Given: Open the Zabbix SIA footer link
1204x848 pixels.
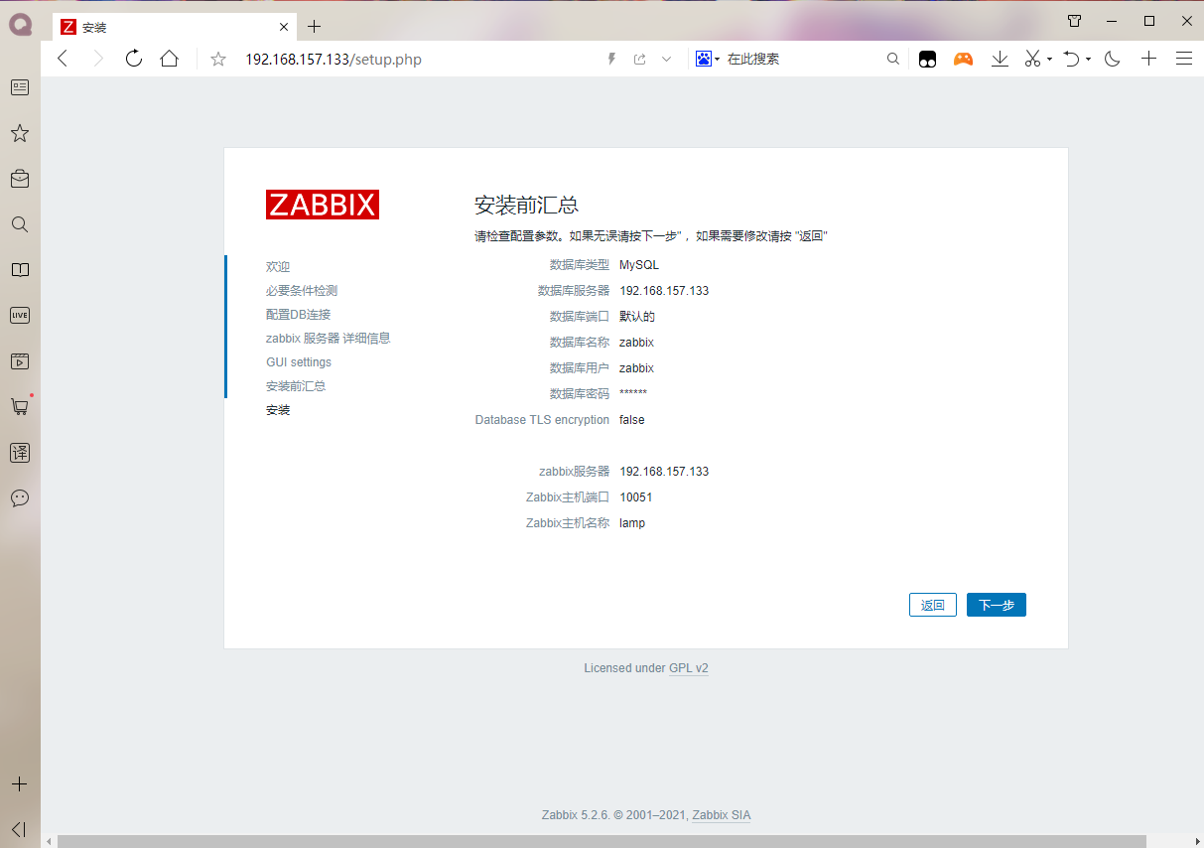Looking at the screenshot, I should (722, 815).
